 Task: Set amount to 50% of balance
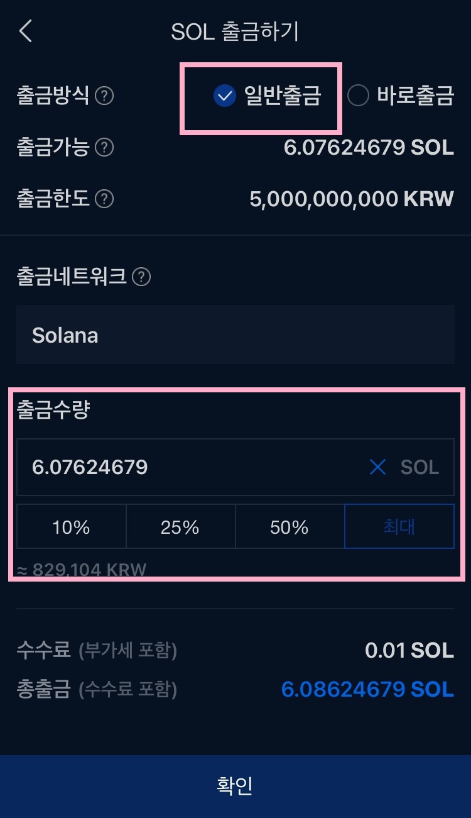[x=290, y=526]
